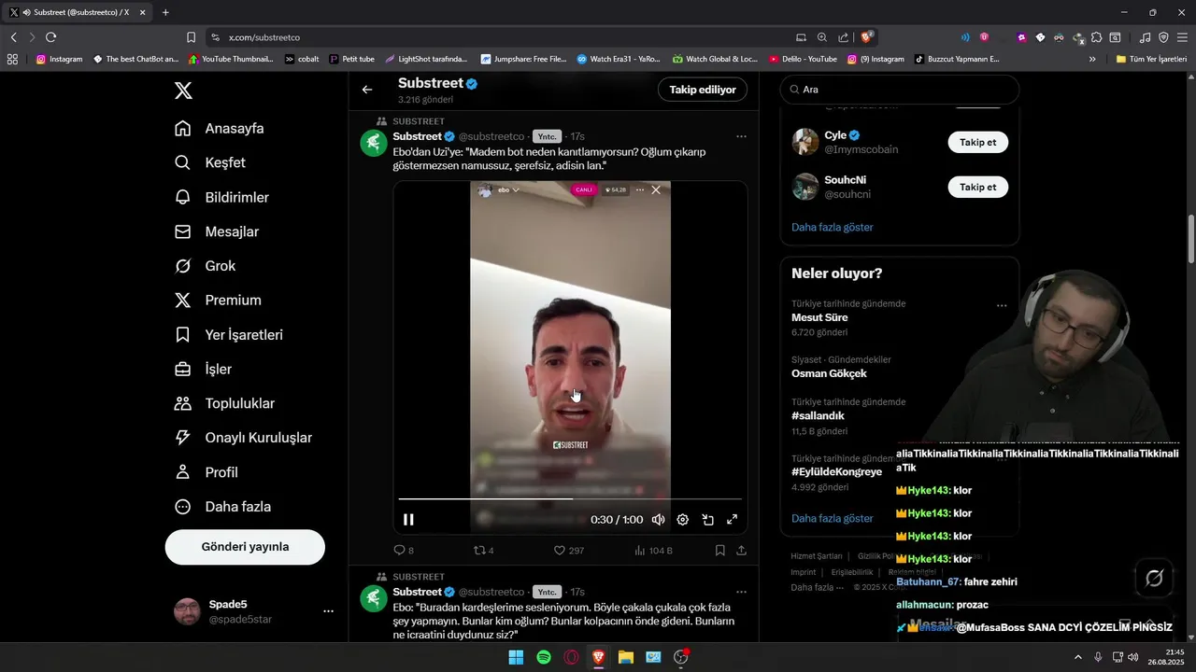Open #sallandık trending hashtag
Viewport: 1196px width, 672px height.
(818, 415)
